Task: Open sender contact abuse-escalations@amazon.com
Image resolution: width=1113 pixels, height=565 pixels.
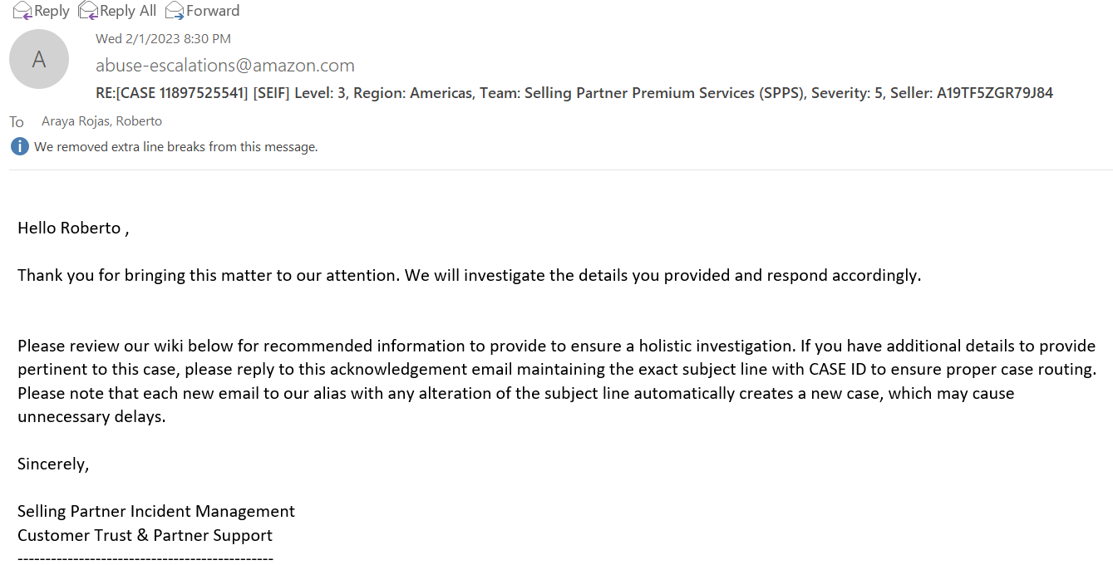Action: 225,66
